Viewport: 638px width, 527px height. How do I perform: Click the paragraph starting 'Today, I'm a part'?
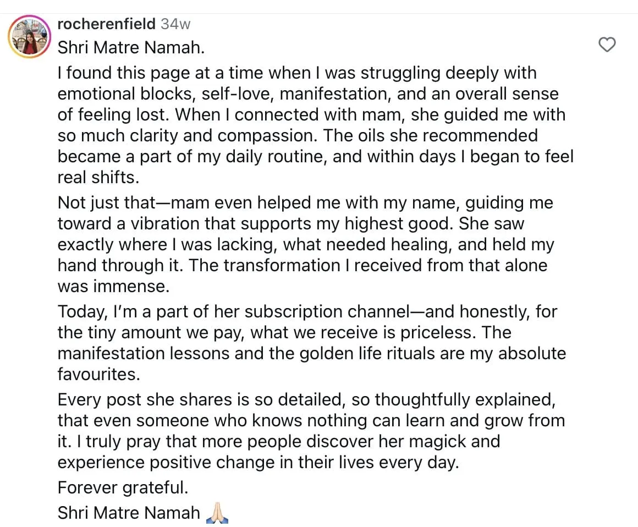tap(312, 343)
